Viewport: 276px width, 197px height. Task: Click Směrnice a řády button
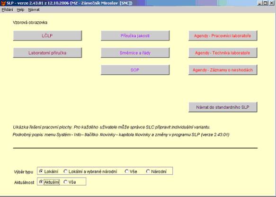point(135,52)
